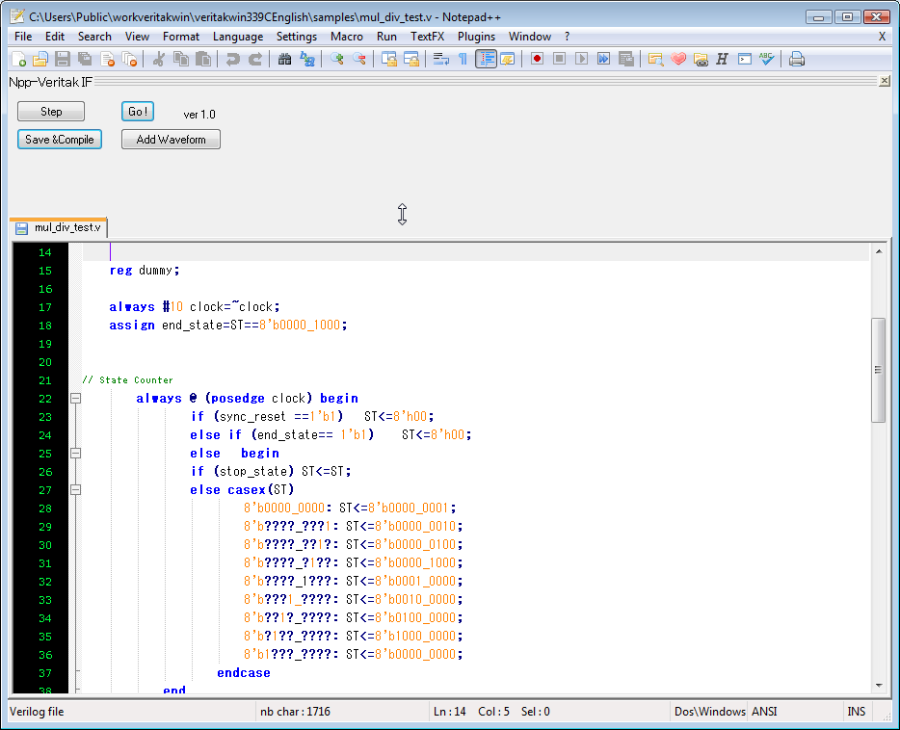Click line number 17 in the margin
Image resolution: width=900 pixels, height=730 pixels.
[x=44, y=307]
